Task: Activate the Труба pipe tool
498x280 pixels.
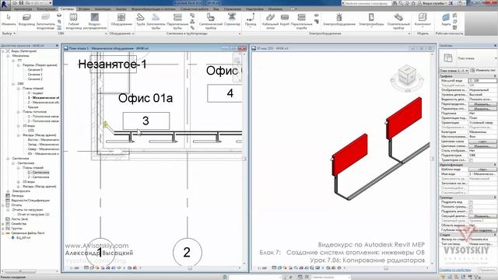Action: pyautogui.click(x=140, y=19)
